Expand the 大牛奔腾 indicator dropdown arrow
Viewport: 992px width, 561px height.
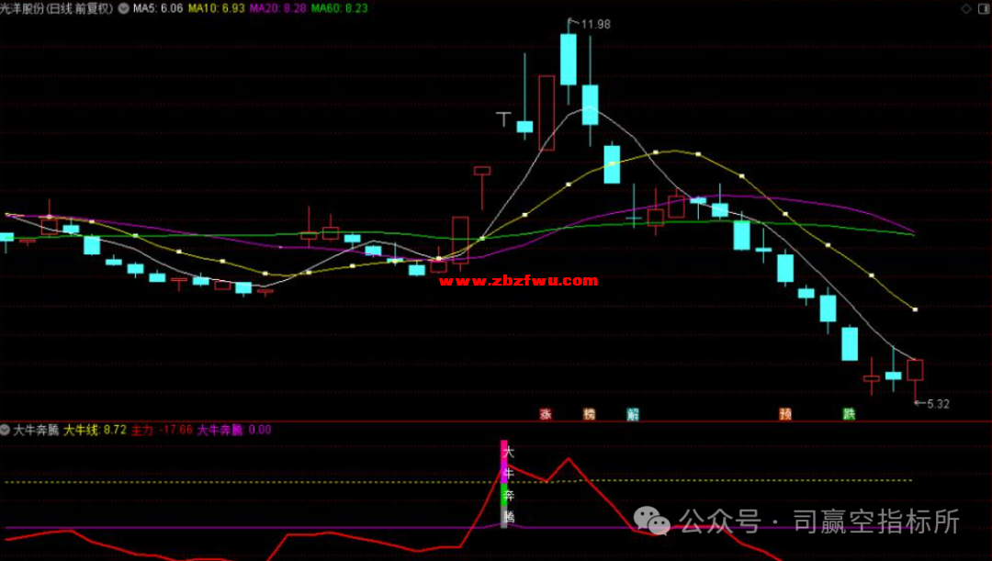point(6,430)
